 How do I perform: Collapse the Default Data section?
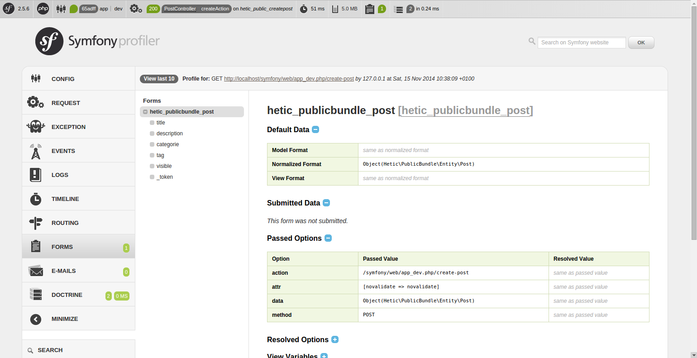coord(315,129)
